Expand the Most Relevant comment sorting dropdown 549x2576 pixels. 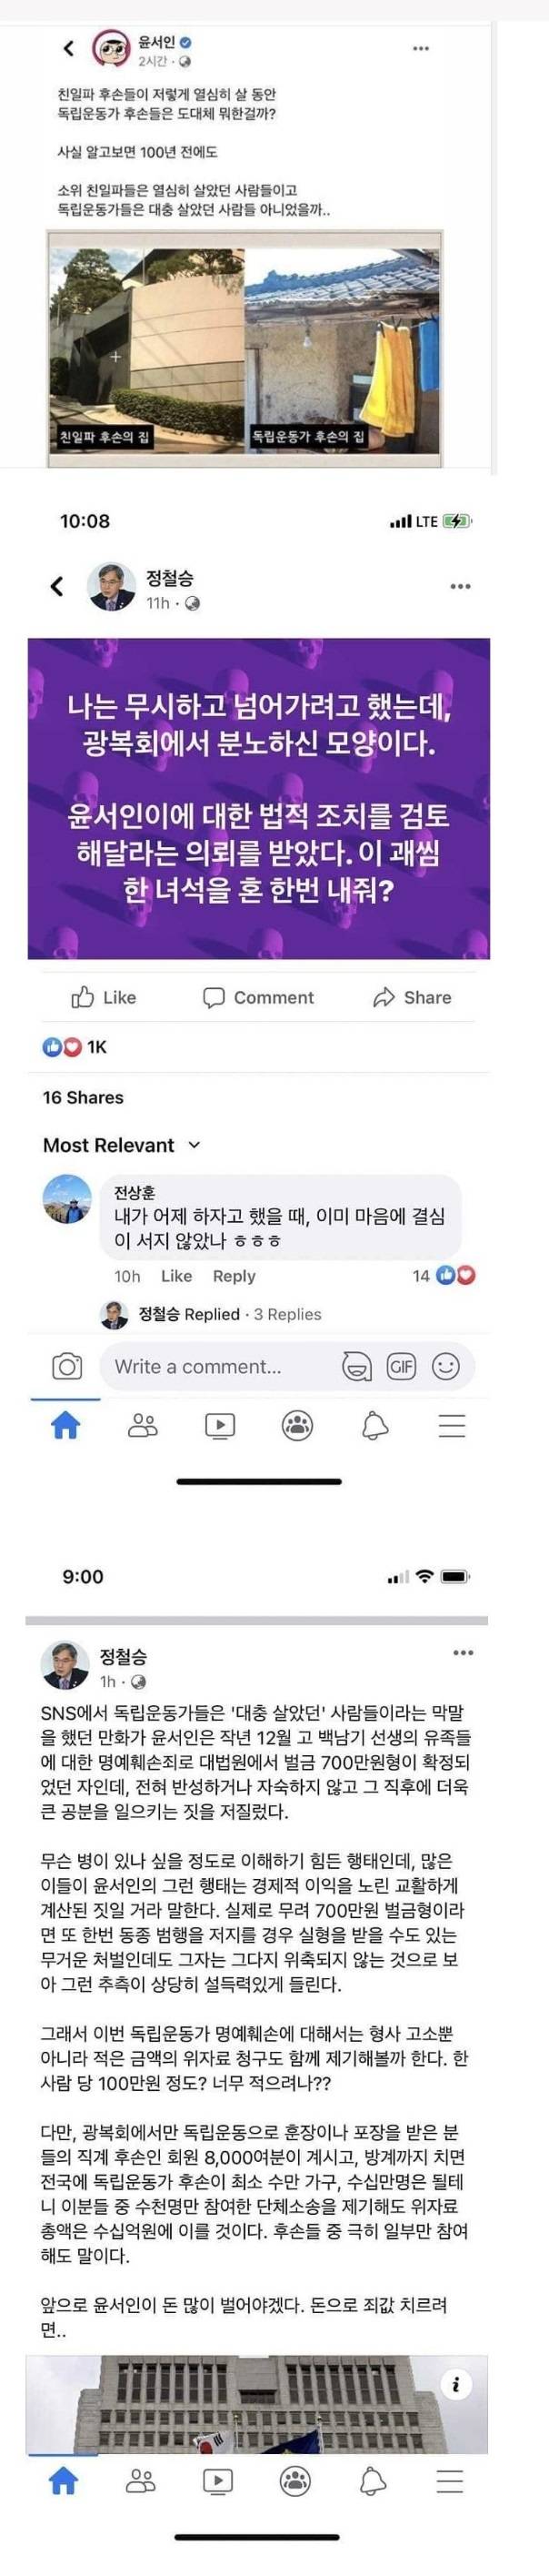click(x=122, y=1145)
